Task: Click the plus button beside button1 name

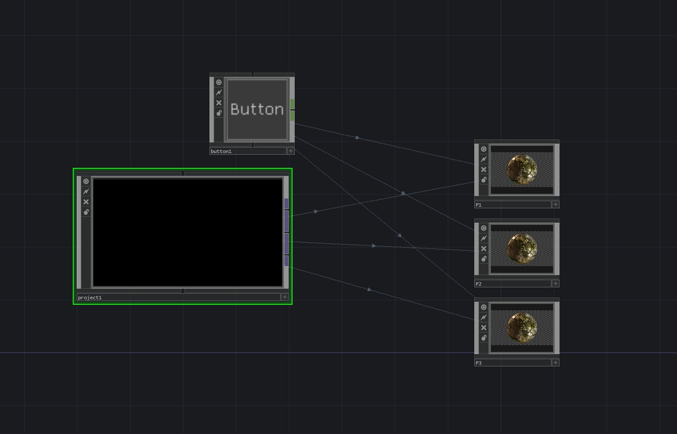Action: point(291,151)
